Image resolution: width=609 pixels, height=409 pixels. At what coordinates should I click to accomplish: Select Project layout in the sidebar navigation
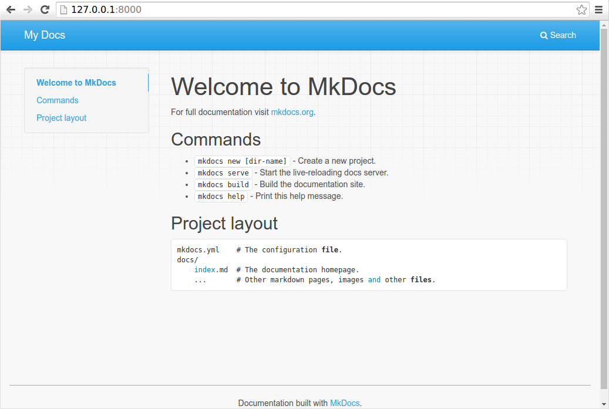[x=61, y=118]
